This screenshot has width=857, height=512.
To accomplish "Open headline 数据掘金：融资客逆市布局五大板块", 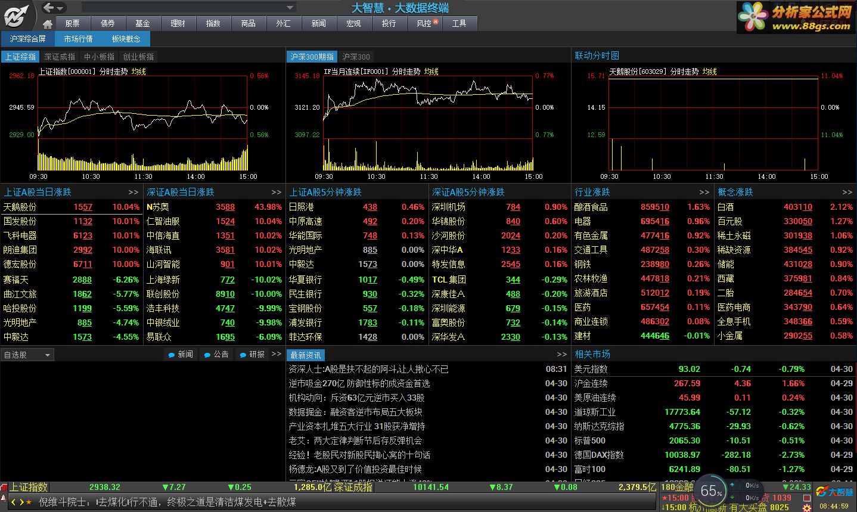I will (x=355, y=412).
